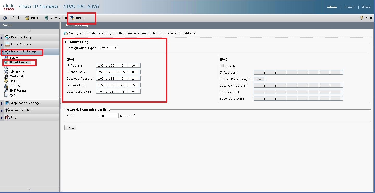Click the Help icon

click(362, 17)
